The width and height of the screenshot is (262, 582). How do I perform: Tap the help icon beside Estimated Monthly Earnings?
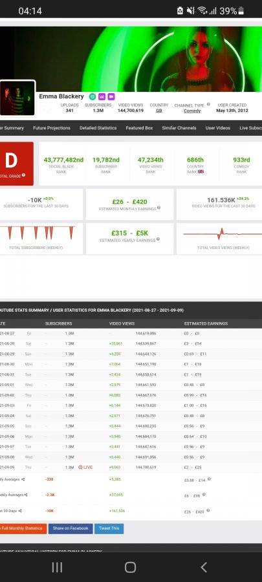158,208
